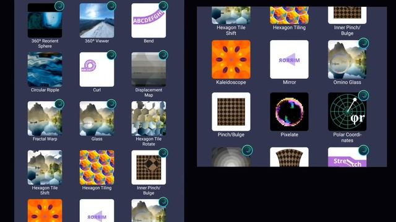Select Hexagon Tile Shift thumbnail in left panel
Viewport: 396px width, 222px height.
tap(45, 167)
